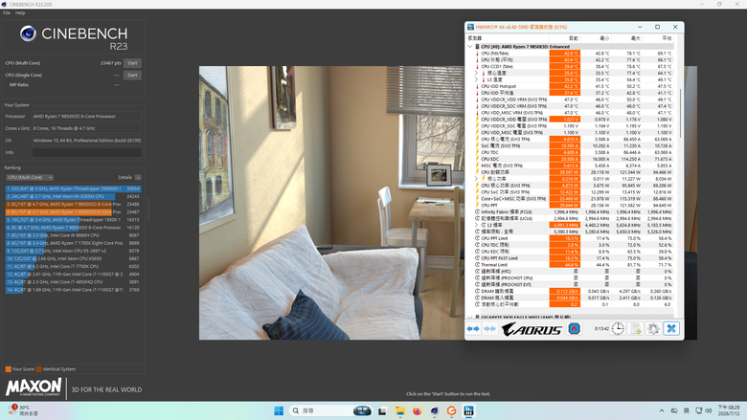Image resolution: width=747 pixels, height=420 pixels.
Task: Open the taskbar clock showing 08:29
Action: [x=729, y=410]
